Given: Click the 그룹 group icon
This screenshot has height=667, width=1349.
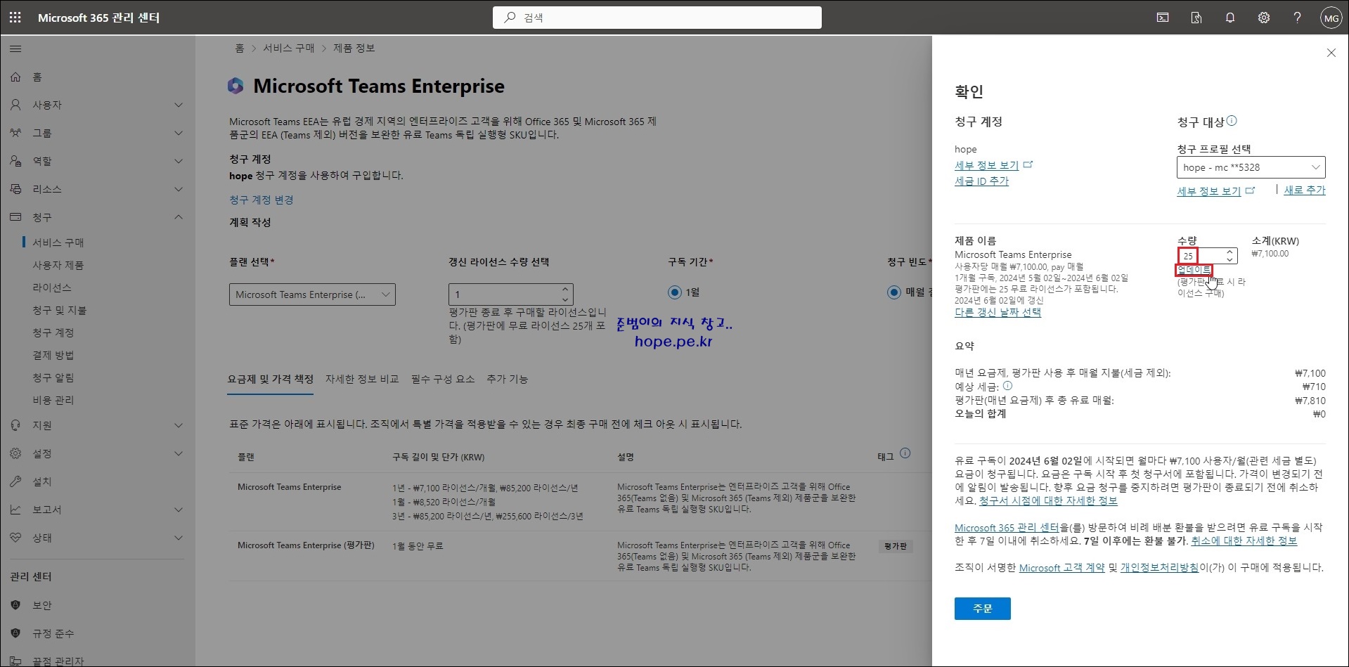Looking at the screenshot, I should pos(15,133).
